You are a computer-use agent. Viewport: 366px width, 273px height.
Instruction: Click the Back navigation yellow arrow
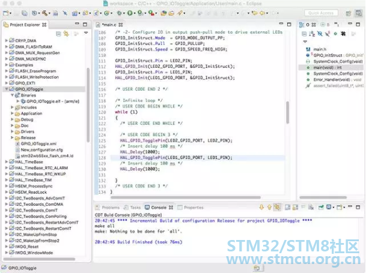pyautogui.click(x=262, y=13)
